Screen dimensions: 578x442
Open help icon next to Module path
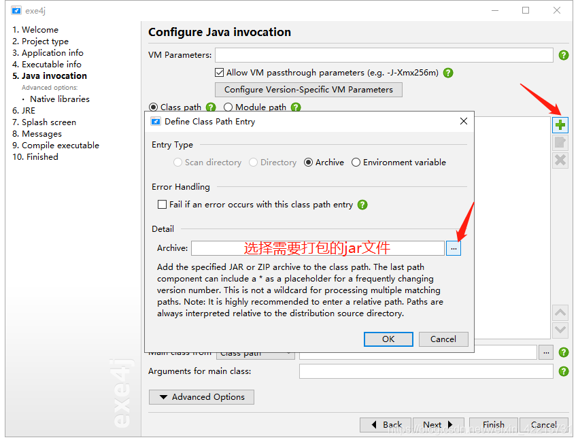coord(296,107)
